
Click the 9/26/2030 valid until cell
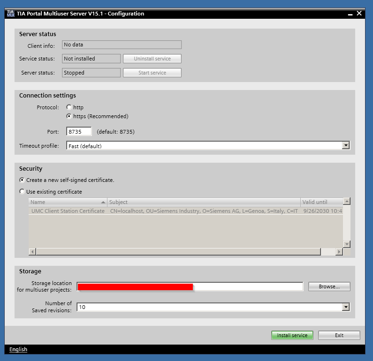pos(323,211)
